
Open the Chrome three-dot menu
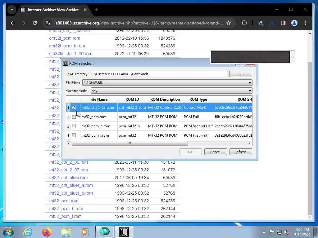(x=306, y=23)
